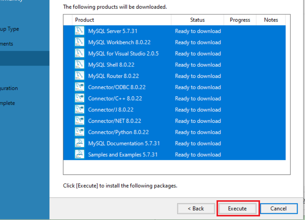
Task: Go back with the < Back button
Action: [196, 209]
